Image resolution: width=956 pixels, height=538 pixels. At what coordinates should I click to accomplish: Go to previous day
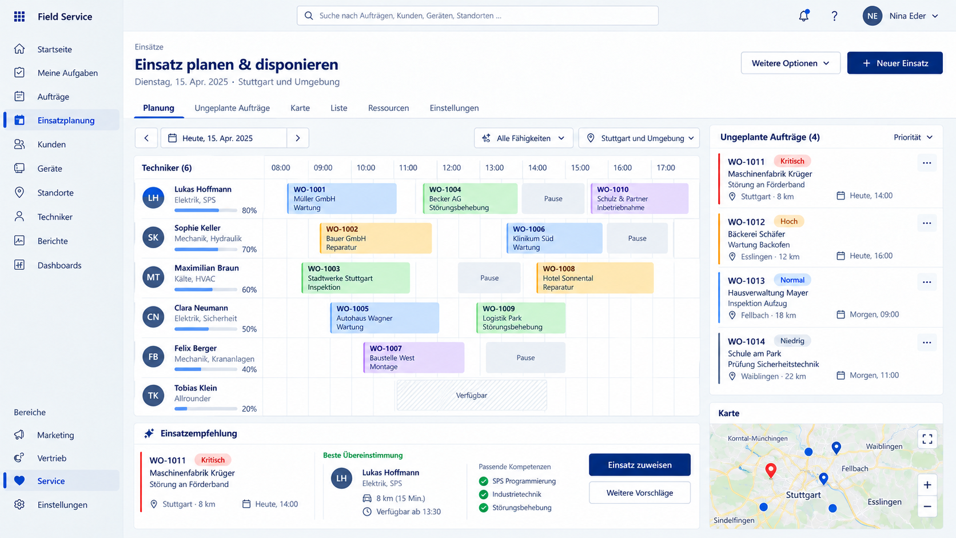point(146,138)
